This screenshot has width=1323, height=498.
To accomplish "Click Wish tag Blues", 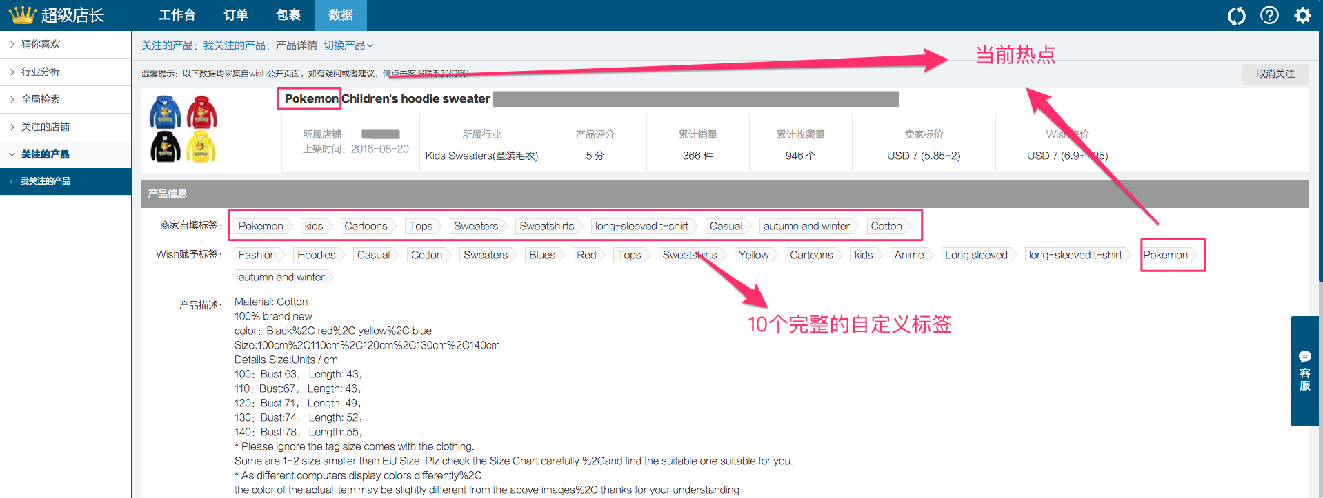I will coord(544,255).
